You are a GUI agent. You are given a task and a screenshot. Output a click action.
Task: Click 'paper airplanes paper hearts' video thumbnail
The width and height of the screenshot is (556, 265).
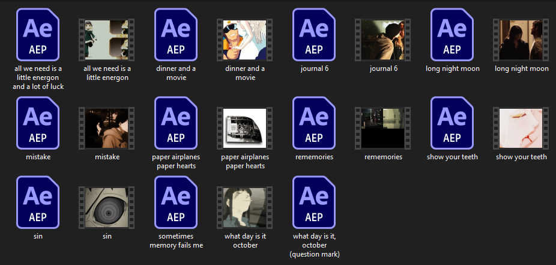point(244,128)
